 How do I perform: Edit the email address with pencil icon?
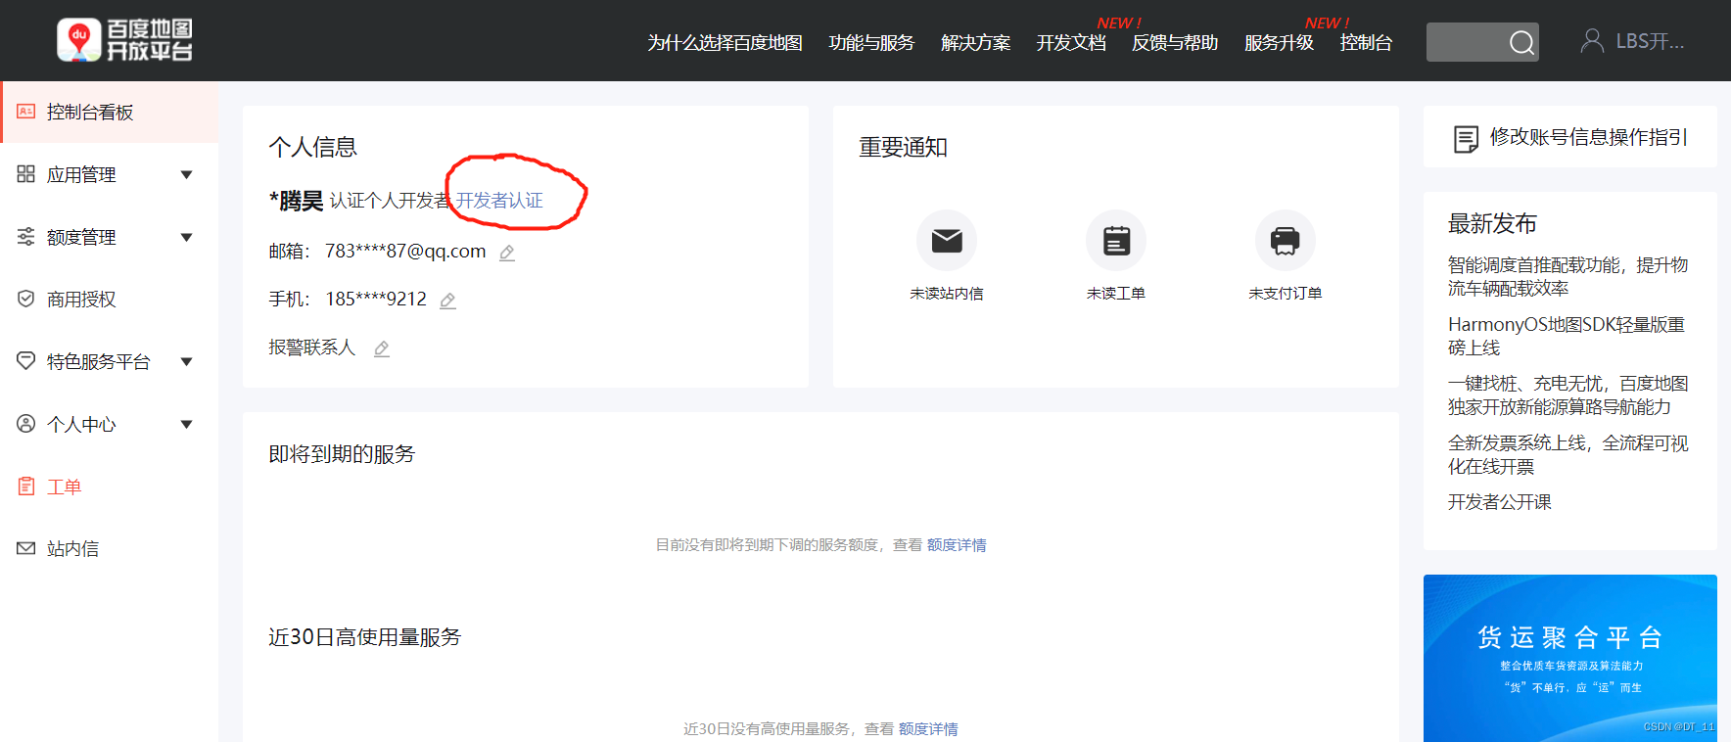tap(507, 253)
